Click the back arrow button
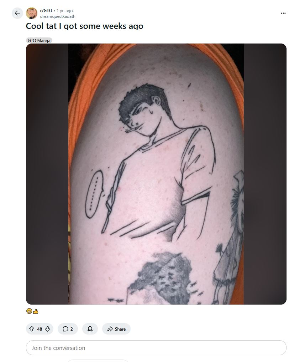This screenshot has width=294, height=362. 17,13
